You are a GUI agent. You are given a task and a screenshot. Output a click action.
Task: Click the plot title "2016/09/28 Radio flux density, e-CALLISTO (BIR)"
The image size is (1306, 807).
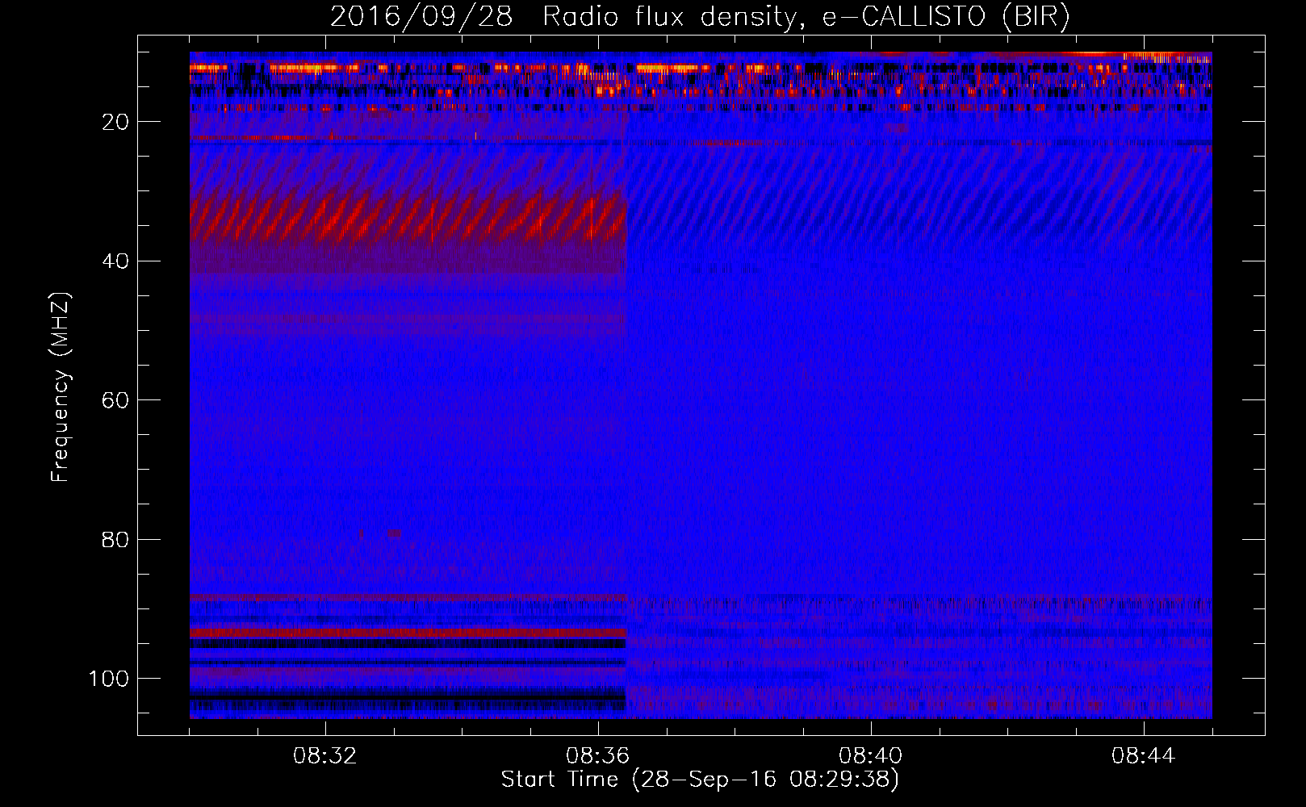click(x=700, y=16)
